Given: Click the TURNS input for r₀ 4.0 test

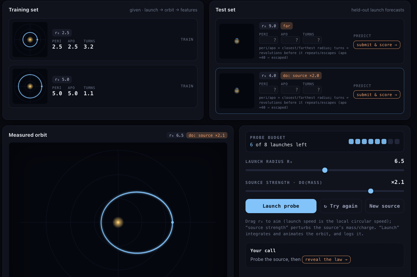Looking at the screenshot, I should click(x=312, y=90).
